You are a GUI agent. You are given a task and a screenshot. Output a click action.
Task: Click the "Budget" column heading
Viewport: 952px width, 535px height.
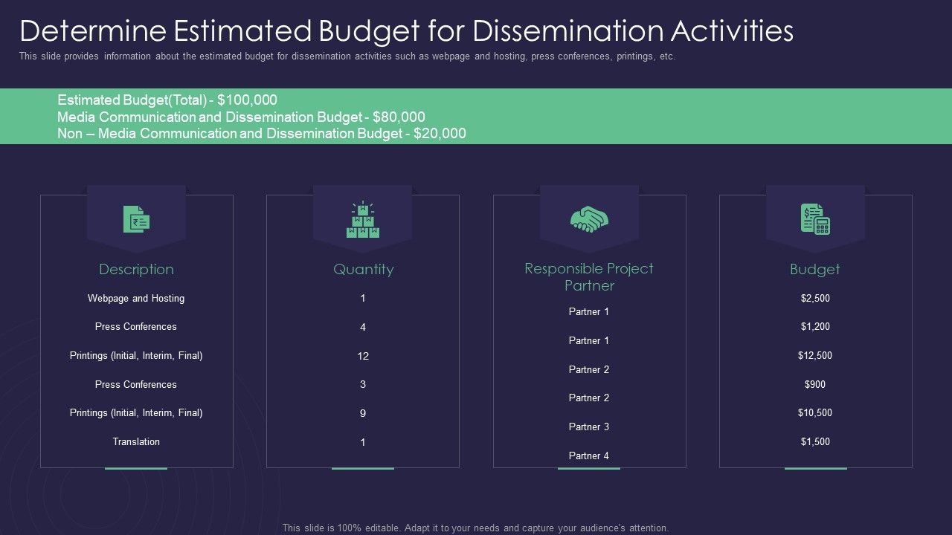click(815, 269)
